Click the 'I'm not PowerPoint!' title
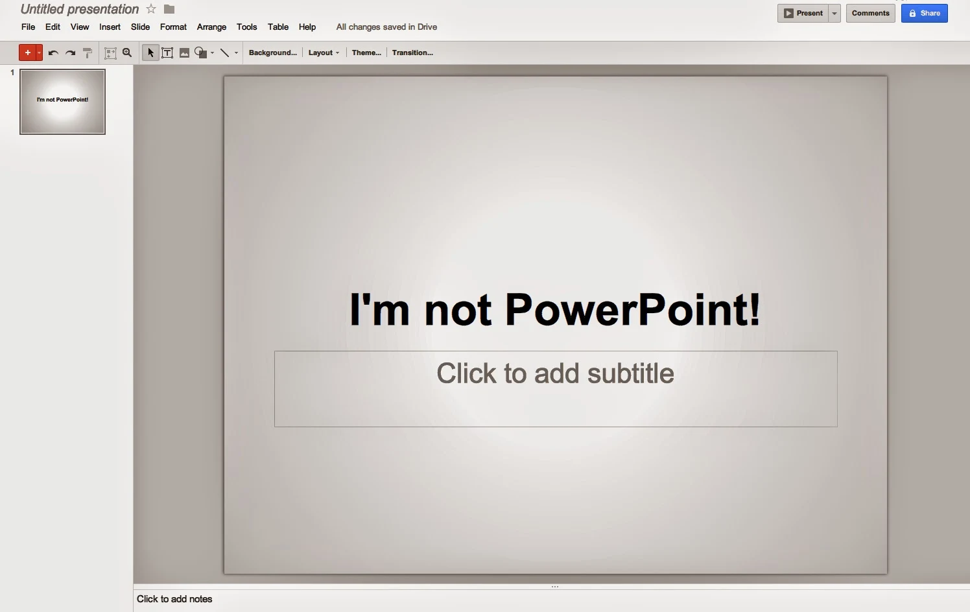Viewport: 970px width, 612px height. [x=555, y=309]
